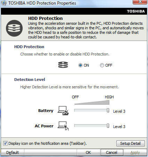Close the HDD Protection Properties window
The image size is (148, 157).
click(140, 2)
